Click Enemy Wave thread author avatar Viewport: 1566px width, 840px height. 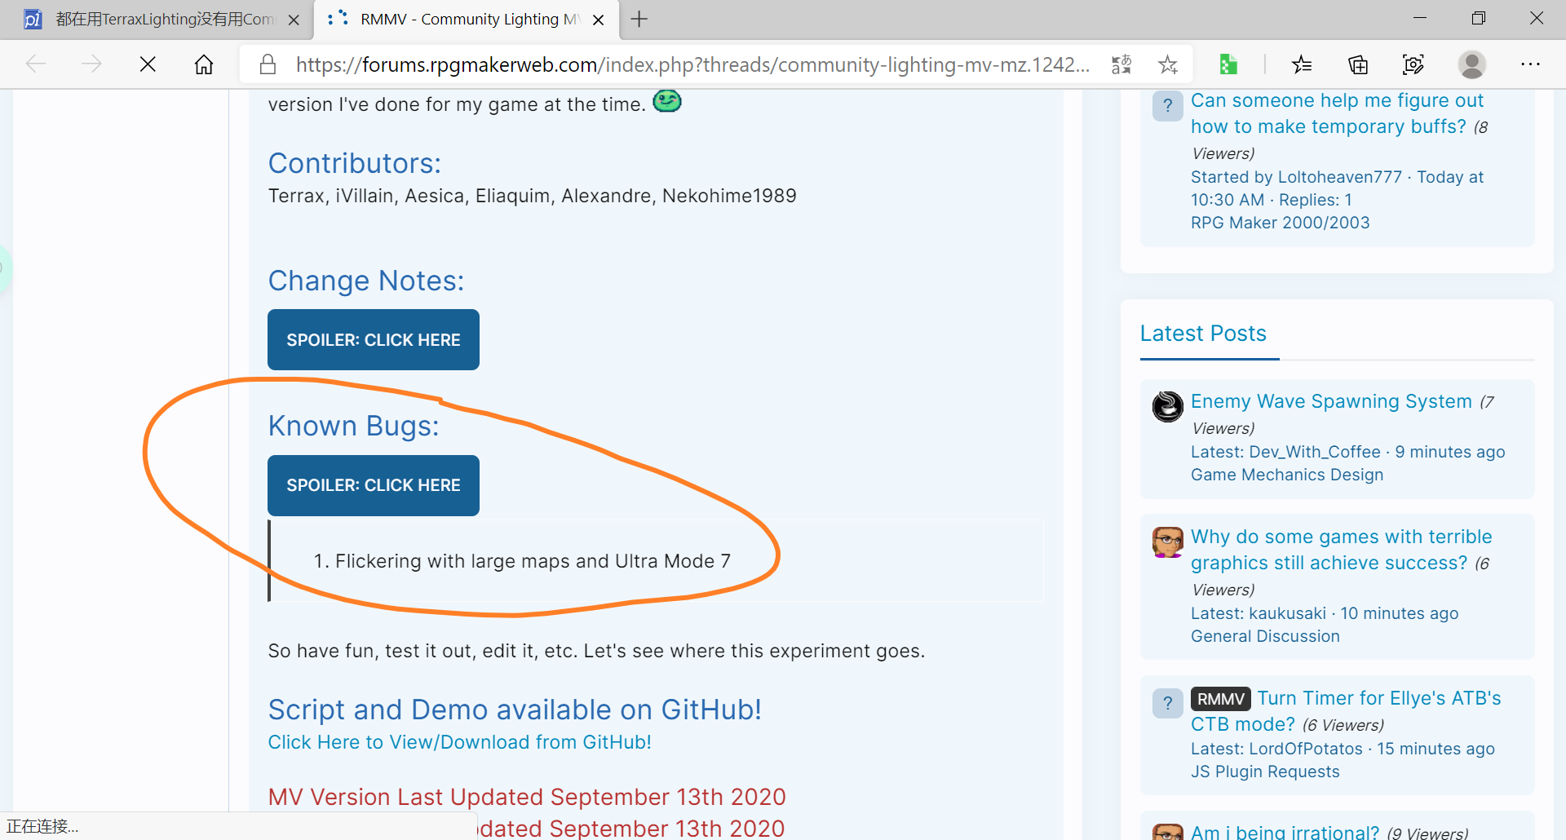click(1167, 406)
